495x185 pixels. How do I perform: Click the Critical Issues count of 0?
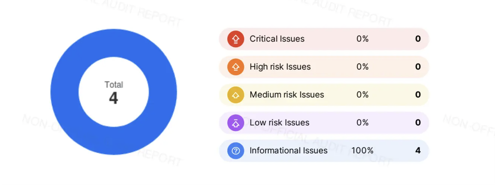coord(418,39)
